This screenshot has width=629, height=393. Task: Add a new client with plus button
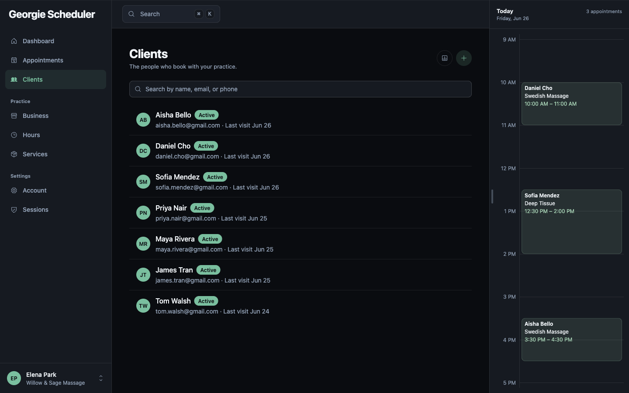[x=464, y=58]
